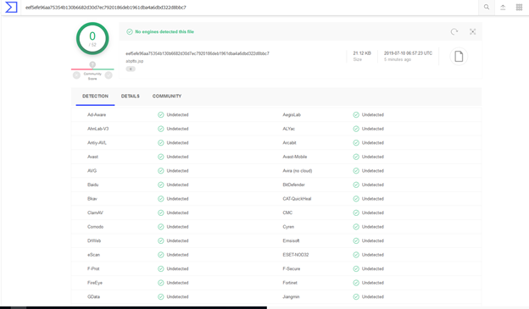
Task: Click the Undetected check icon for AegisLab
Action: (x=356, y=115)
